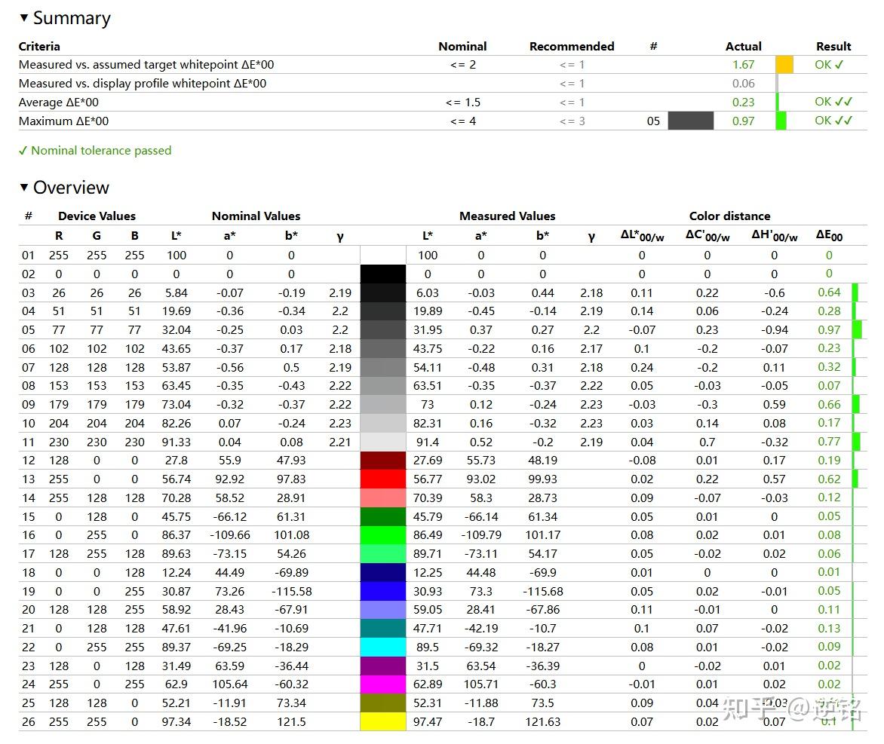
Task: Click the Nominal tolerance passed checkmark
Action: [23, 151]
